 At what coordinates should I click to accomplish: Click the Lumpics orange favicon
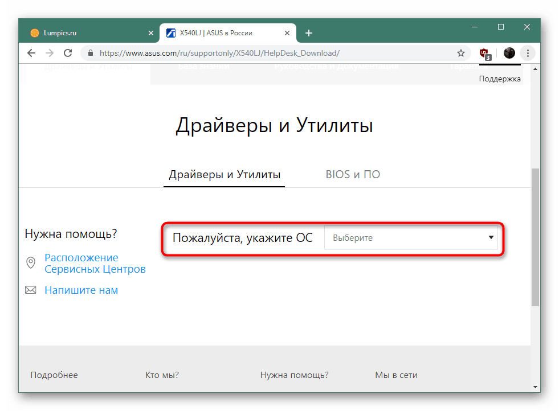(x=35, y=33)
